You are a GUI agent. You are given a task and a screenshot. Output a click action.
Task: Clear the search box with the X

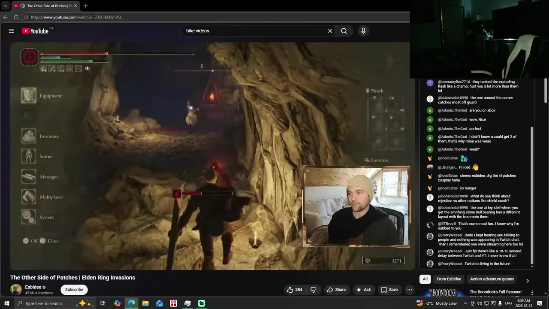330,31
